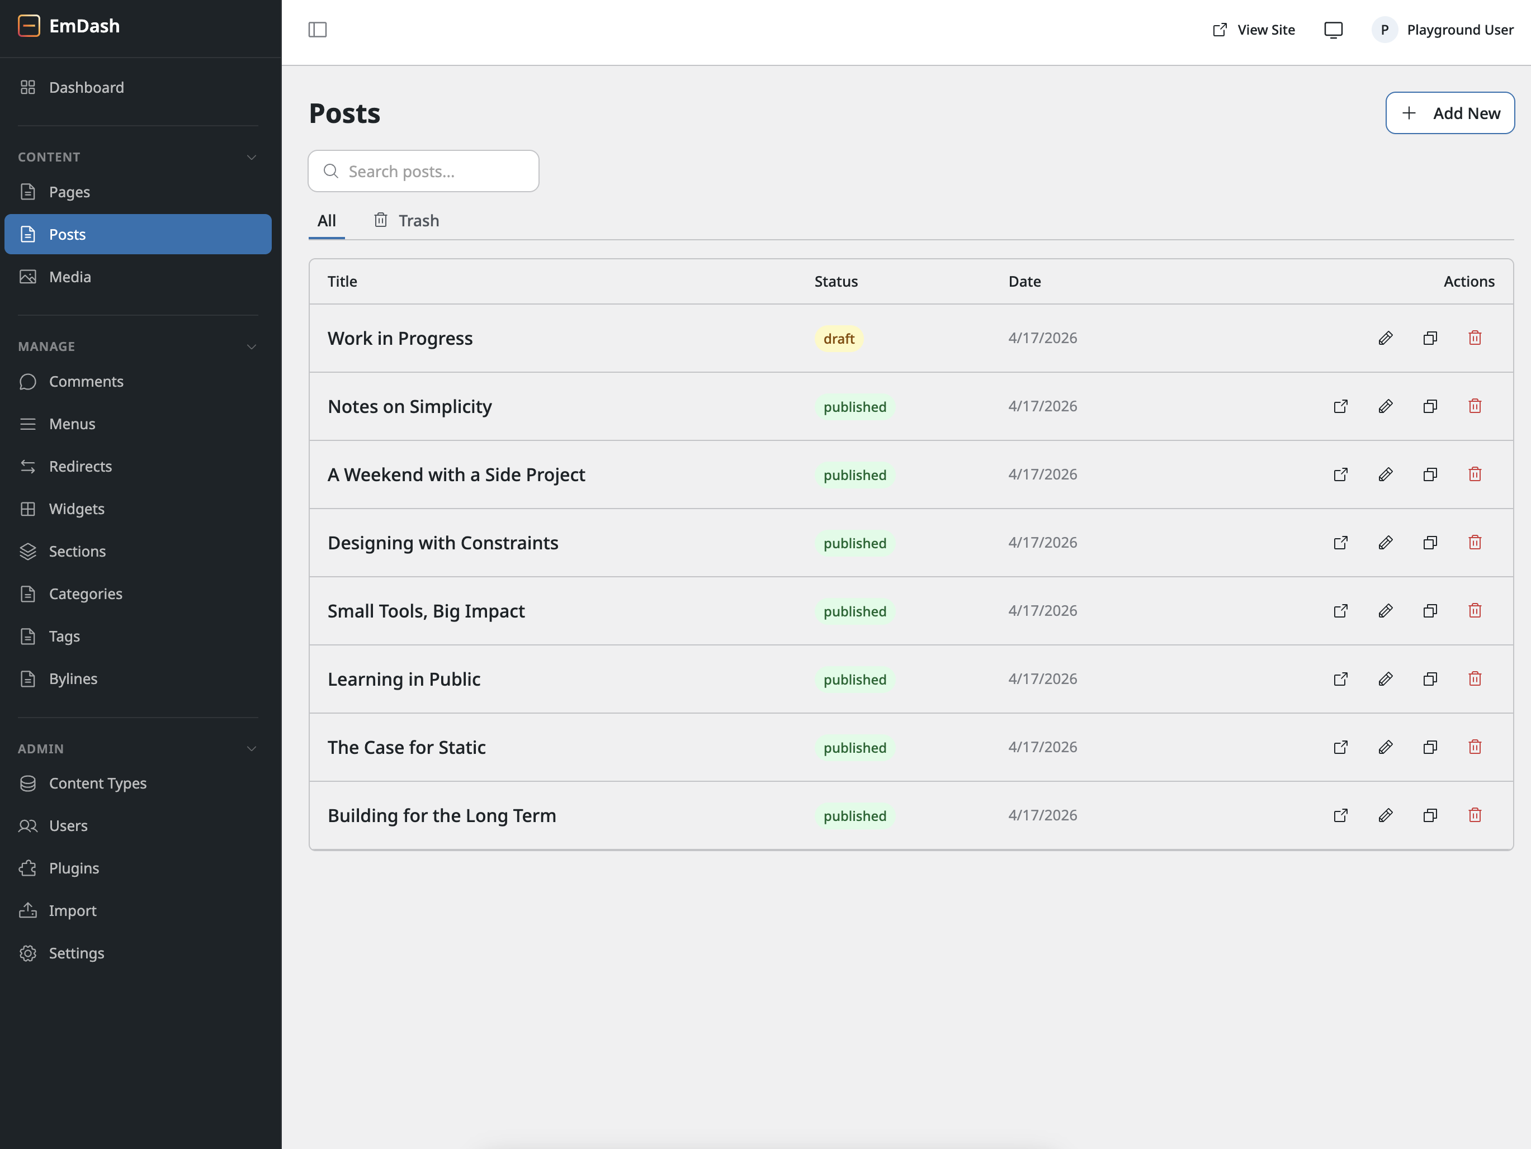Open the View Site link

(1254, 30)
